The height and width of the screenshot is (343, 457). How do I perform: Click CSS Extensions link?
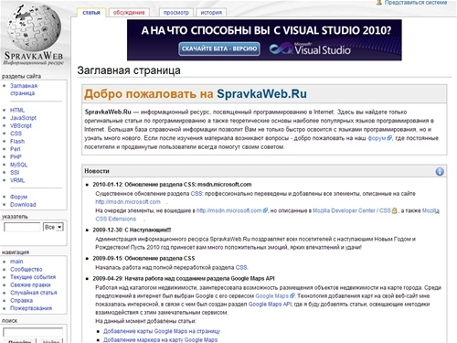point(116,219)
